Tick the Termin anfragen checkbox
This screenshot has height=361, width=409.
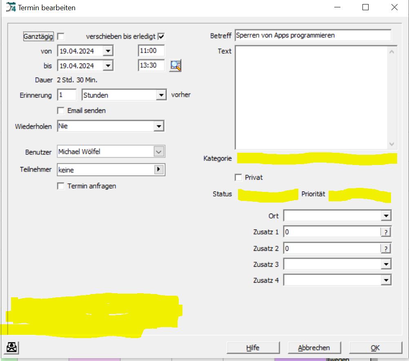click(x=61, y=186)
